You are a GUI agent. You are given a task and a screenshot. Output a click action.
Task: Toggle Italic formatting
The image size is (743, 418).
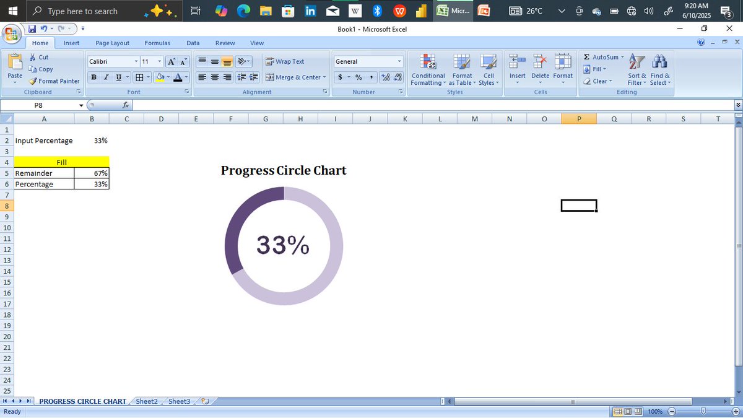105,77
